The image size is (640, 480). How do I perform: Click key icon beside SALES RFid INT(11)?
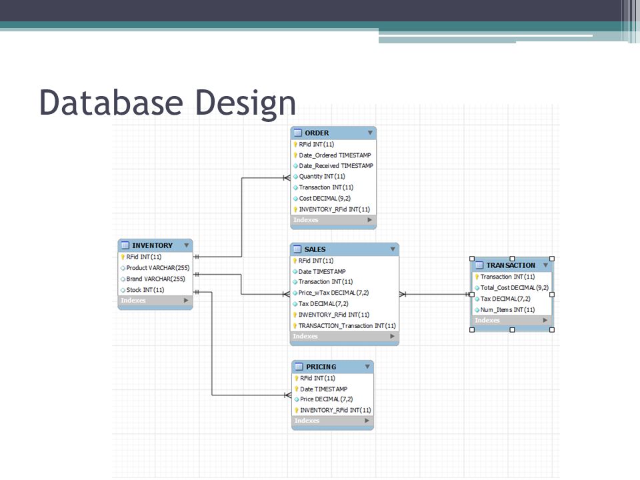[295, 261]
